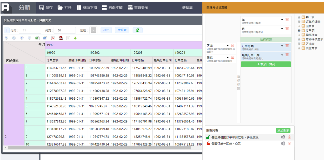Delete the 区域 row dimension
This screenshot has width=326, height=165.
[x=232, y=46]
